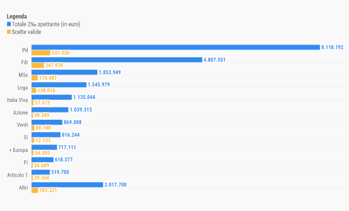The width and height of the screenshot is (349, 211).
Task: Click the value 4.807.551
Action: [214, 60]
